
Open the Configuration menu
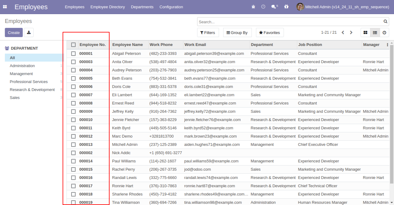pos(171,7)
